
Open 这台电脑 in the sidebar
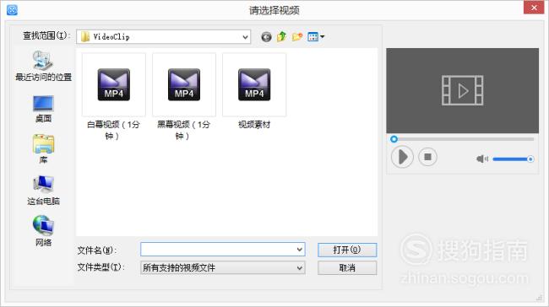coord(43,191)
